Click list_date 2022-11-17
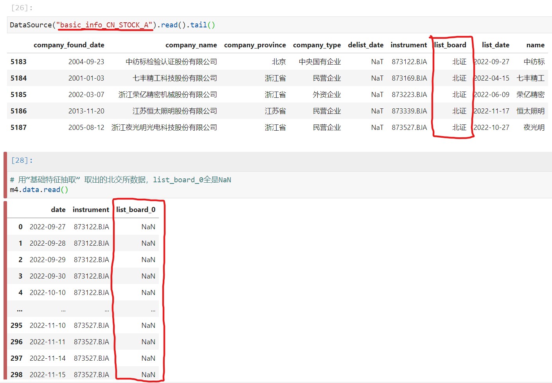 coord(492,111)
